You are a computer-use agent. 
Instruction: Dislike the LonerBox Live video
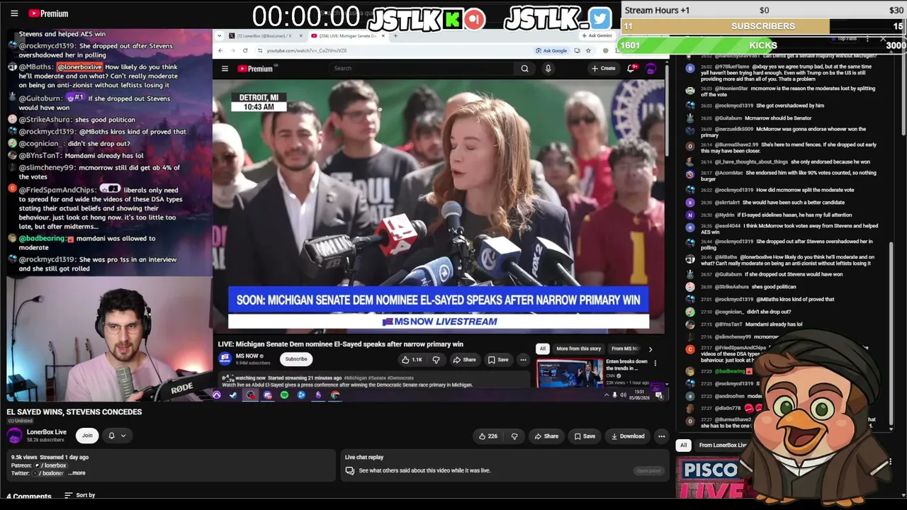click(514, 436)
